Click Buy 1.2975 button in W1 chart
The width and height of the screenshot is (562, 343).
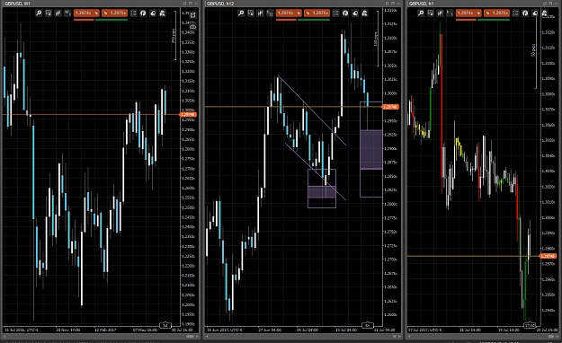pyautogui.click(x=114, y=13)
